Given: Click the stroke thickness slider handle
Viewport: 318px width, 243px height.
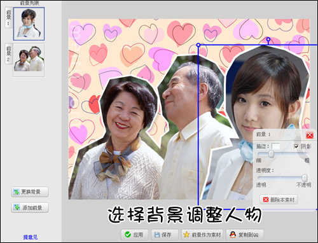Looking at the screenshot, I should (271, 154).
